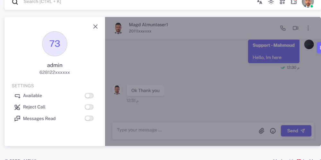
Task: Click Magd Almuntaser1 contact name
Action: coord(148,25)
